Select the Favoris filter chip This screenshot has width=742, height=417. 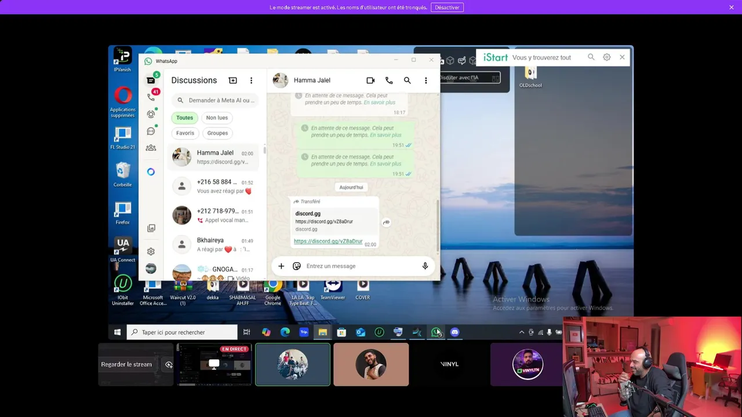(x=185, y=133)
